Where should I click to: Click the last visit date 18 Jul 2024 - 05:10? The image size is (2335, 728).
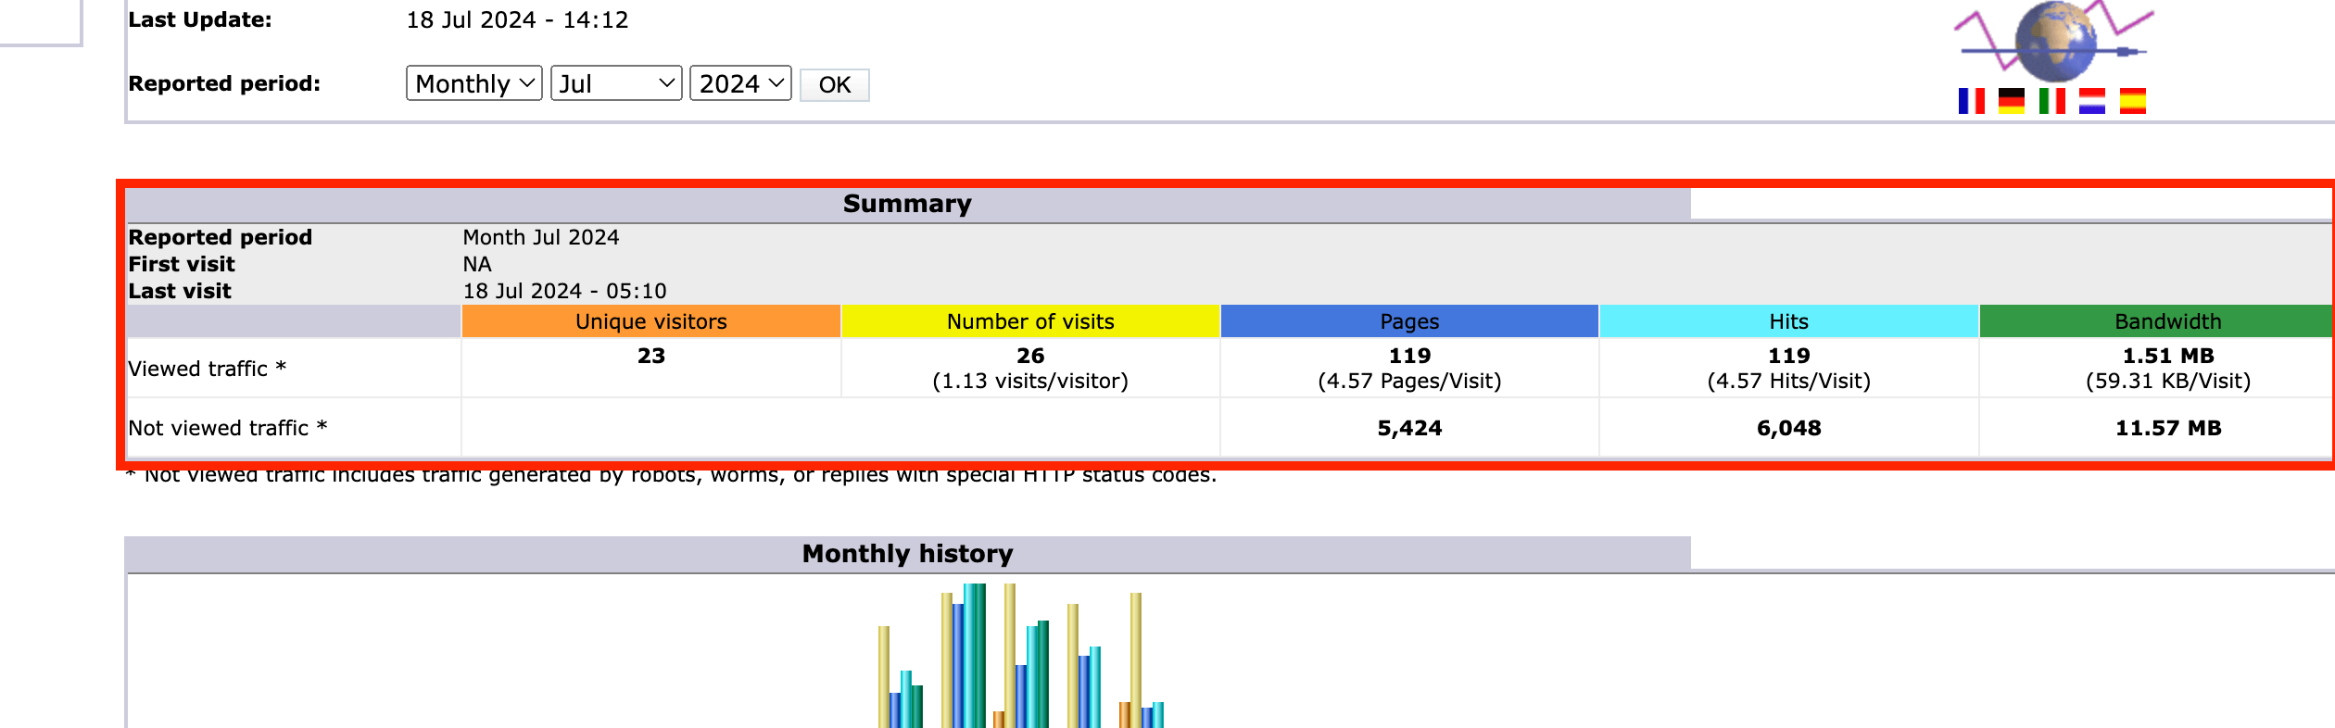564,291
